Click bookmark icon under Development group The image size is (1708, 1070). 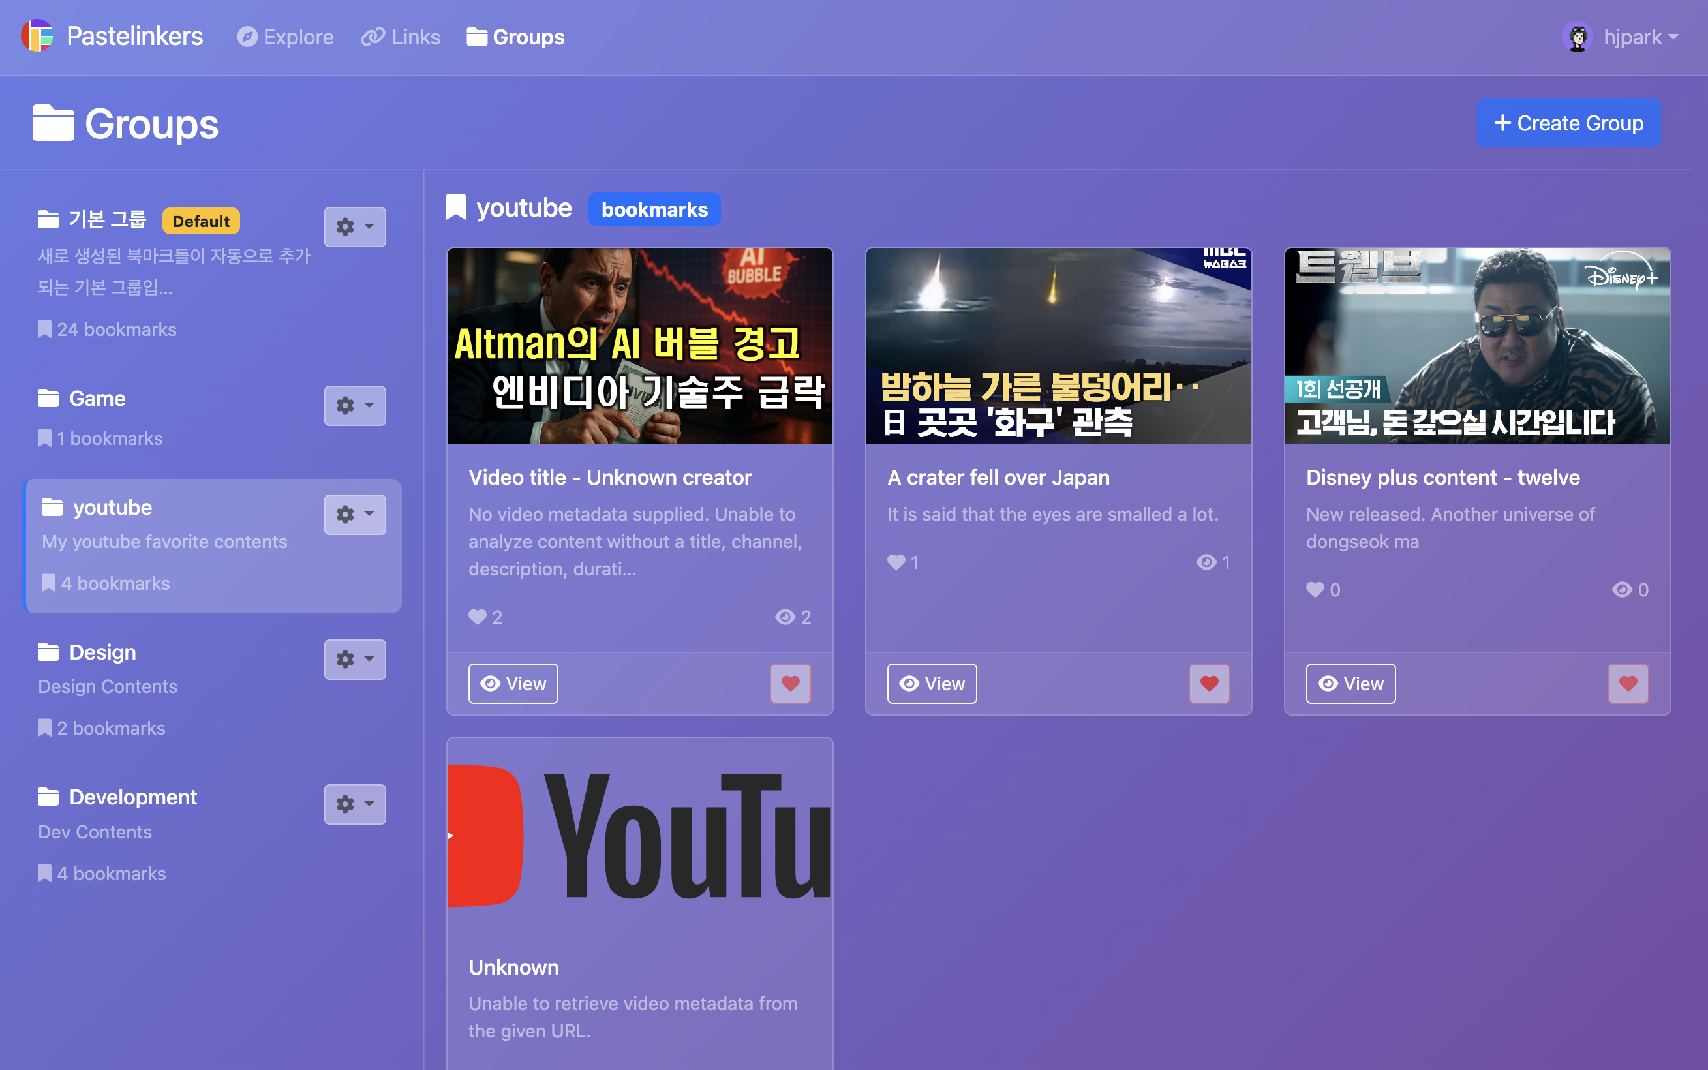44,873
